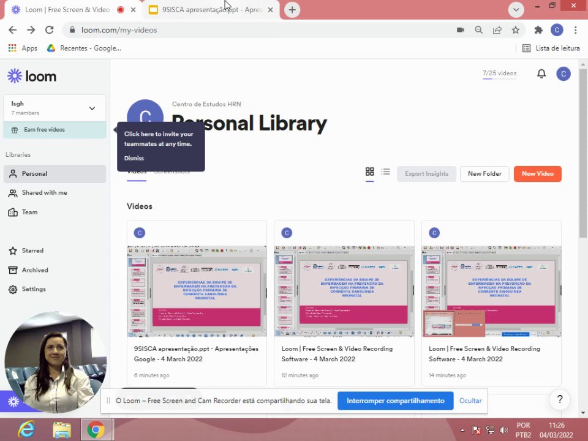Reload the page

49,30
